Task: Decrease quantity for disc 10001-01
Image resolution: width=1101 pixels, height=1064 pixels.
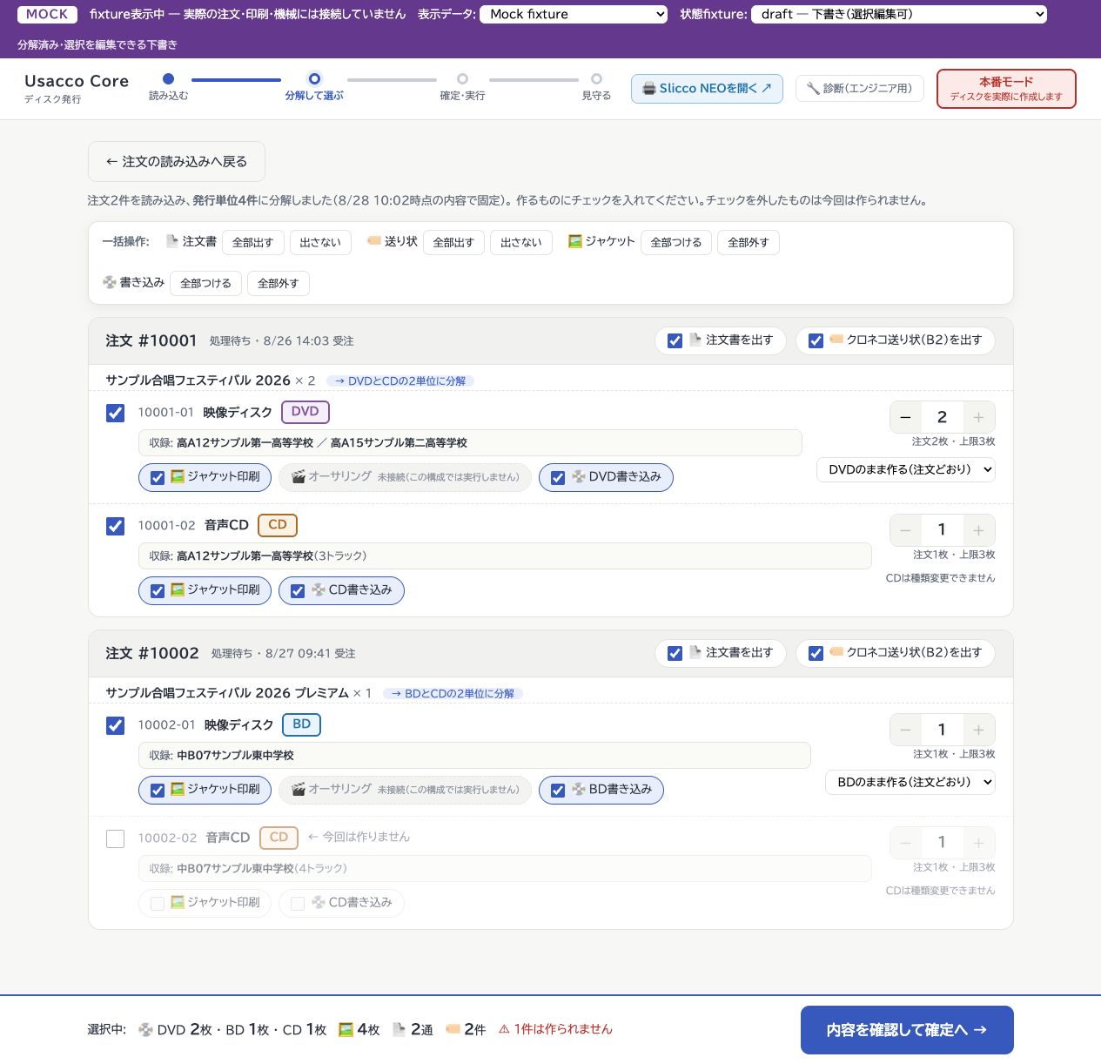Action: point(906,417)
